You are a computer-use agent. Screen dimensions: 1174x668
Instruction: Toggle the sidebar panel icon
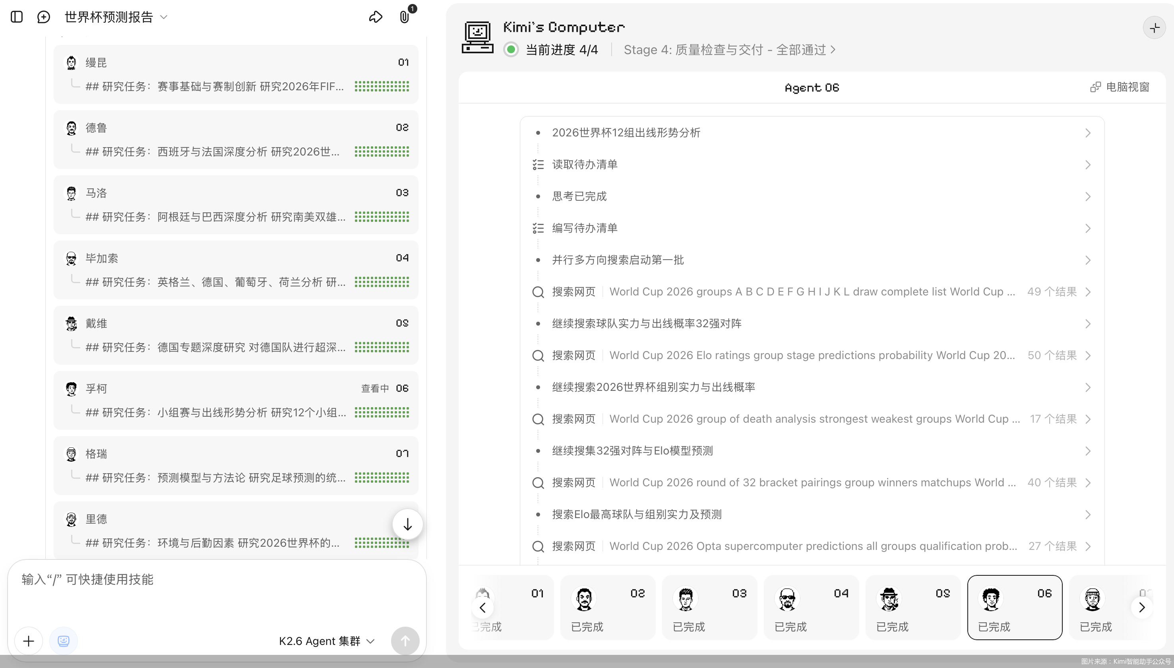(17, 17)
